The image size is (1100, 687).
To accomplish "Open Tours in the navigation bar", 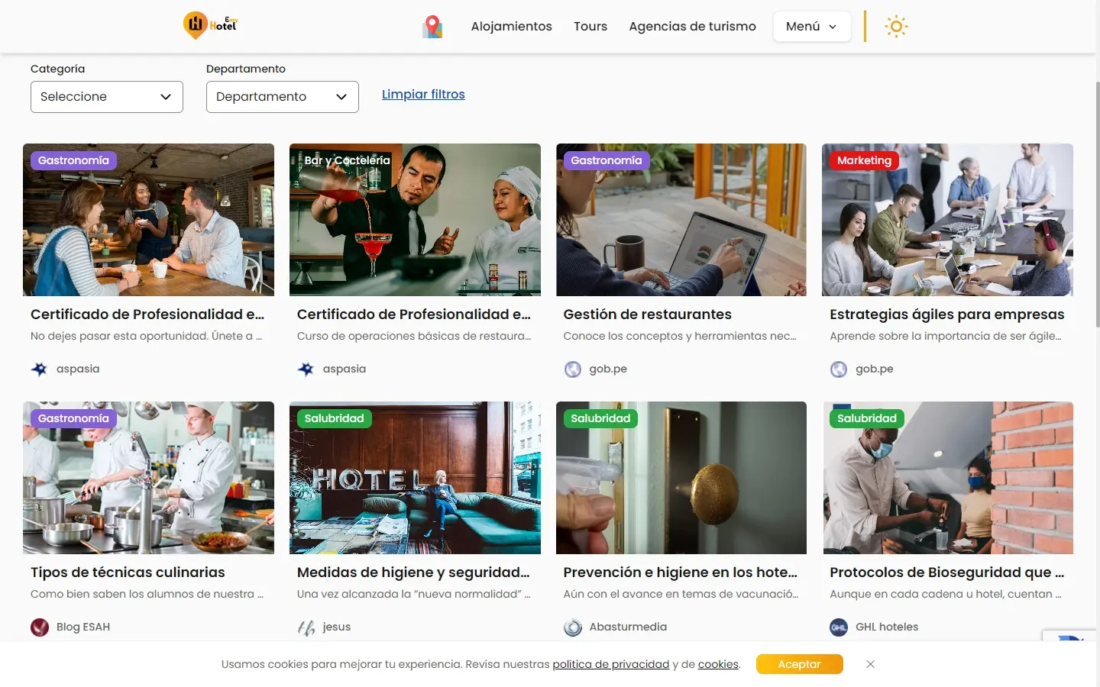I will [x=590, y=27].
